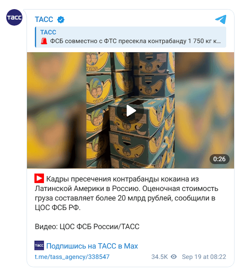Image resolution: width=242 pixels, height=273 pixels.
Task: Click the TASS sender name inside quote block
Action: pyautogui.click(x=48, y=32)
